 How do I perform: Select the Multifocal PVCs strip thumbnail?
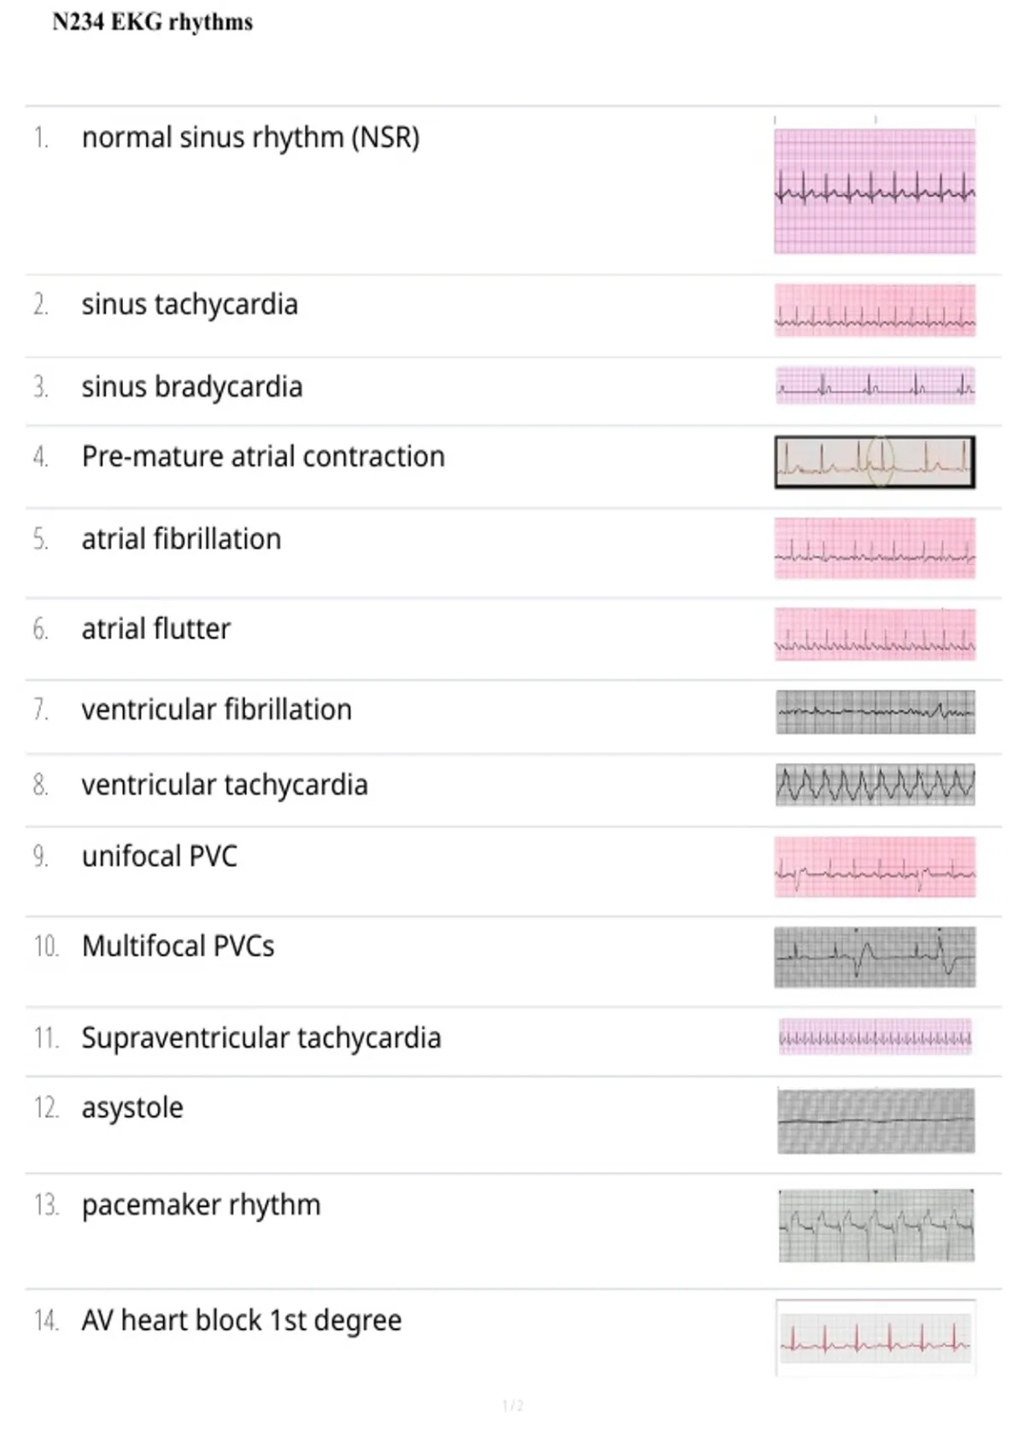(x=875, y=957)
